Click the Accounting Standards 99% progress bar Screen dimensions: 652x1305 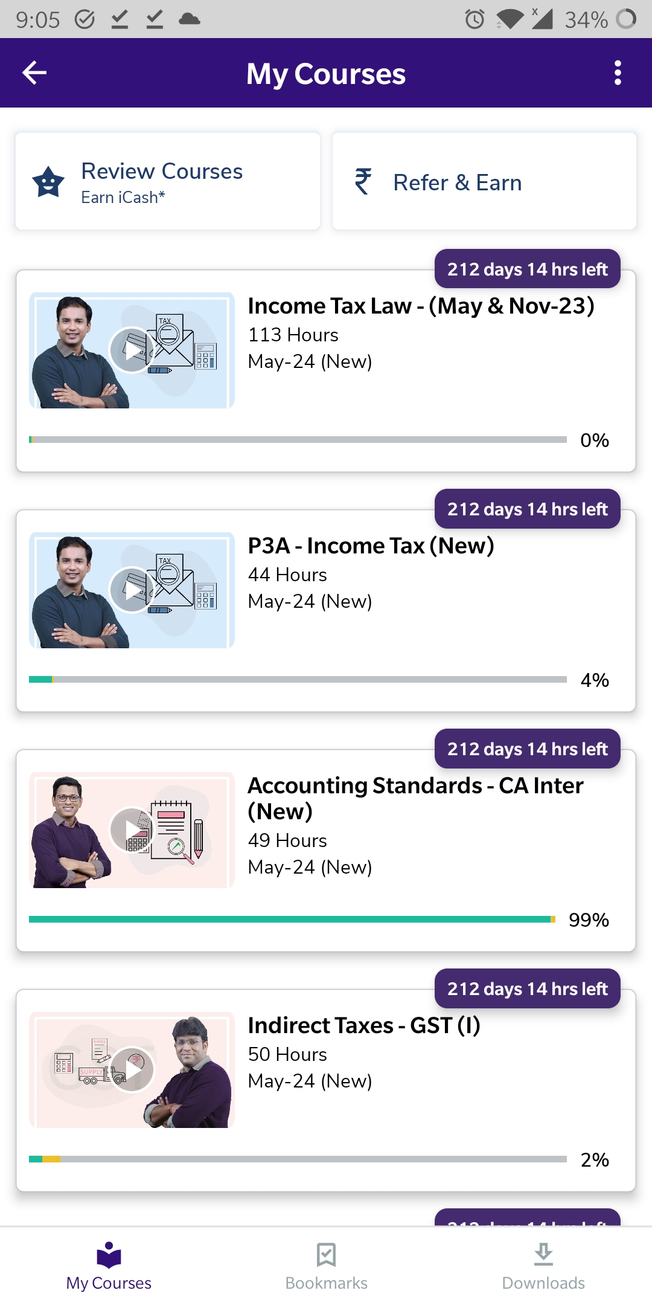click(291, 920)
